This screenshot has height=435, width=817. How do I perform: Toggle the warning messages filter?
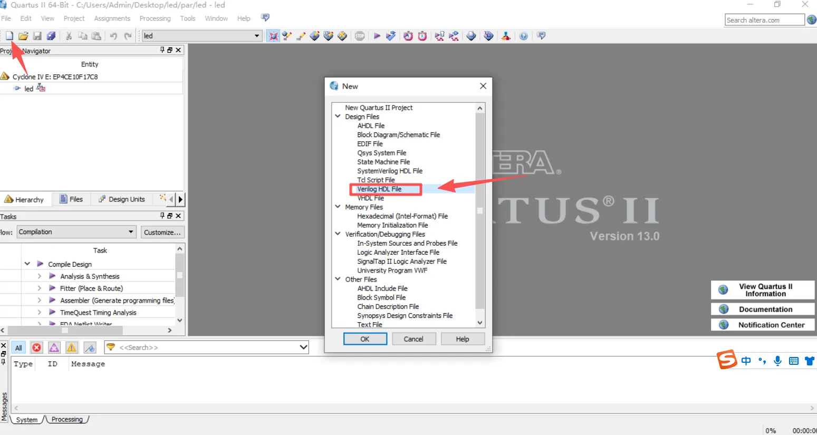(72, 347)
